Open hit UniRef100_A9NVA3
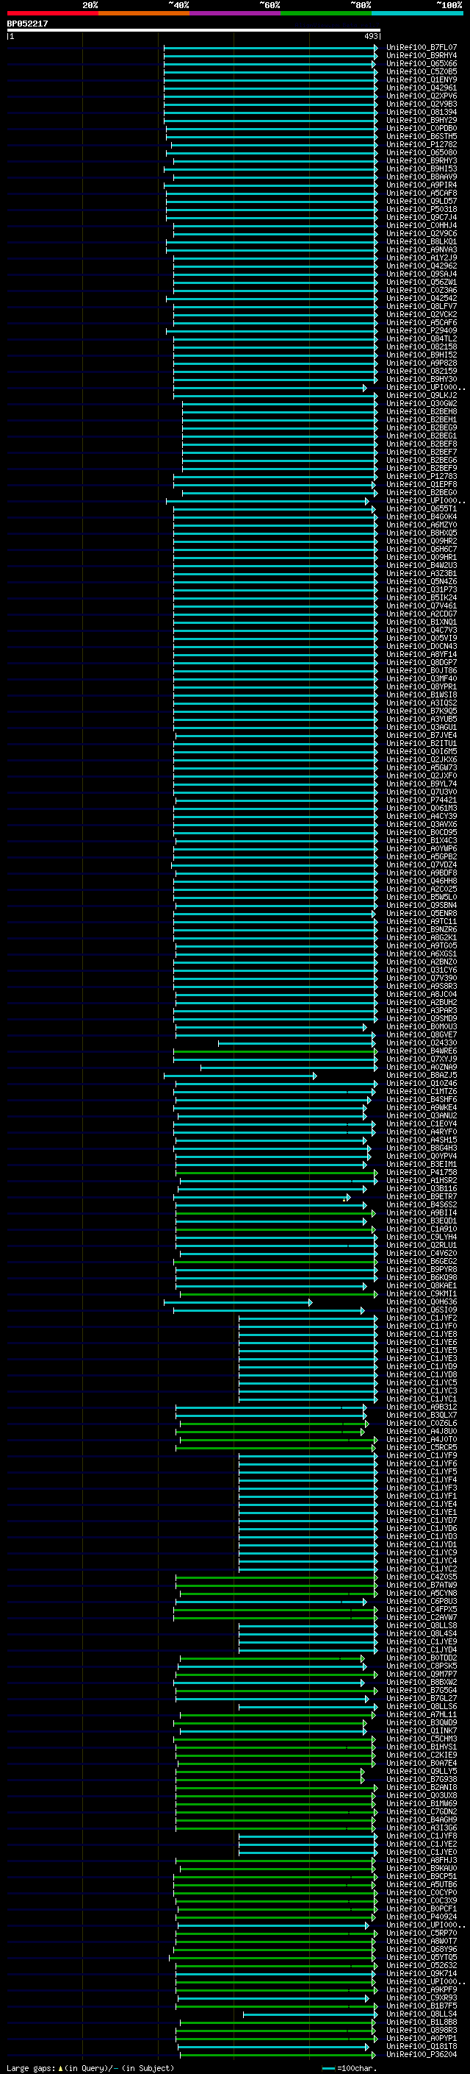 [x=422, y=249]
